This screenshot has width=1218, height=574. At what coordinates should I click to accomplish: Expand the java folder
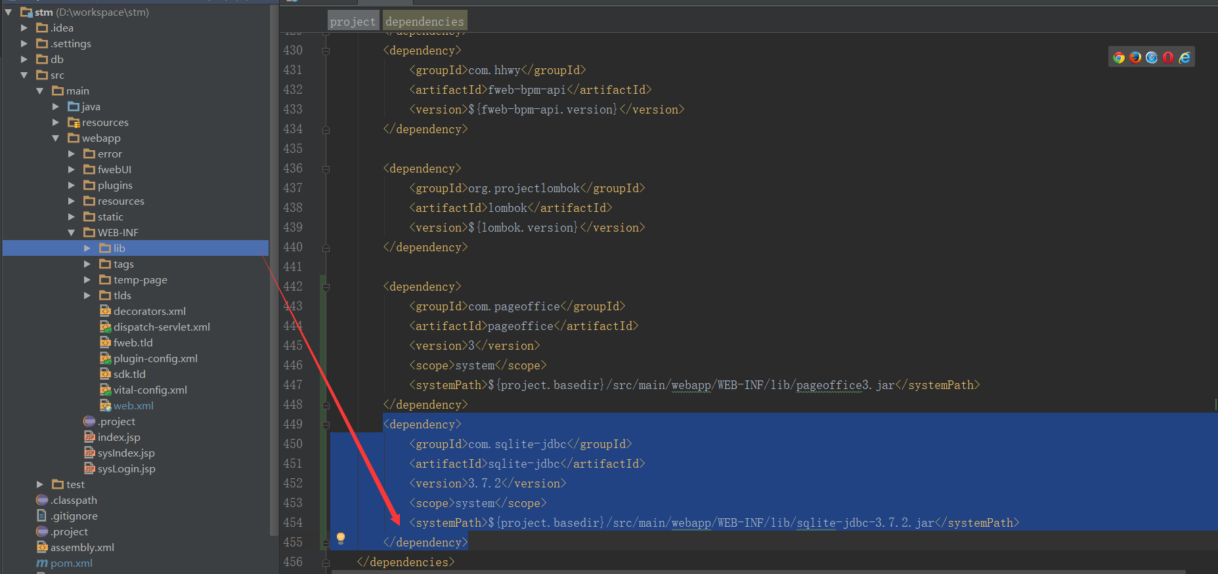point(56,106)
